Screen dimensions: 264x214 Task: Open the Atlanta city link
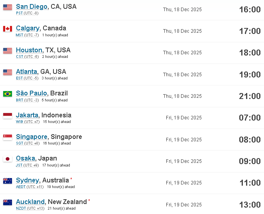point(26,71)
